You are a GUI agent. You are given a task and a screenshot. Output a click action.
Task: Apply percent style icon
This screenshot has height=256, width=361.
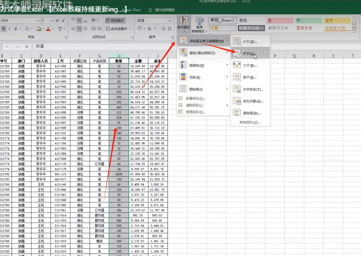coord(149,29)
